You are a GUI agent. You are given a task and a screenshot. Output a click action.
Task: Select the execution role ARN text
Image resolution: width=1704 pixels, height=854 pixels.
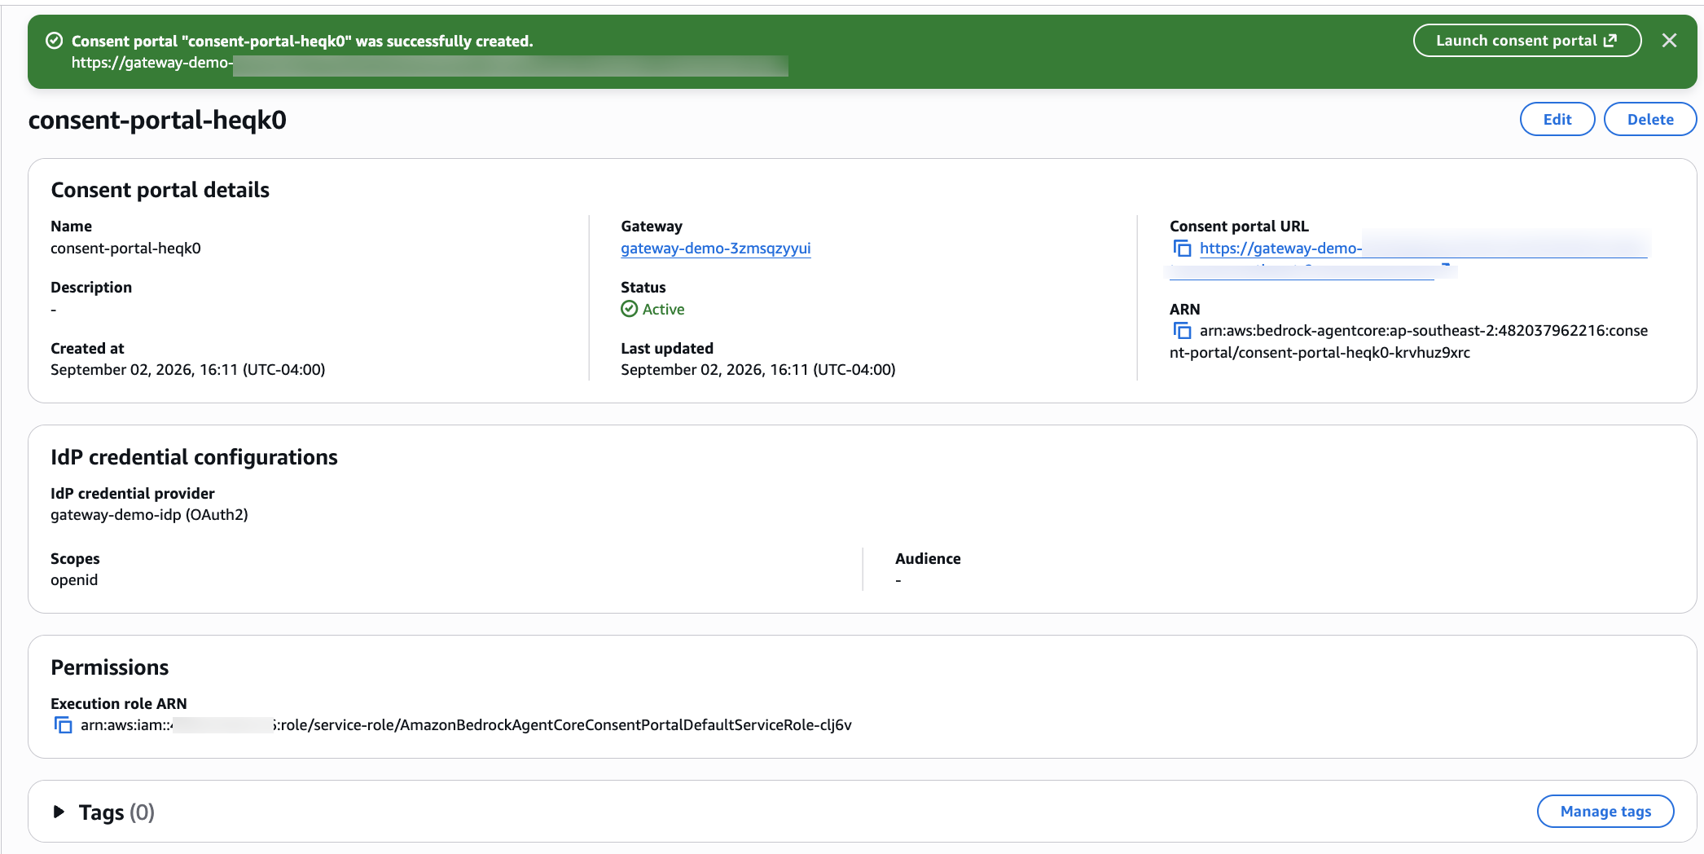[466, 725]
